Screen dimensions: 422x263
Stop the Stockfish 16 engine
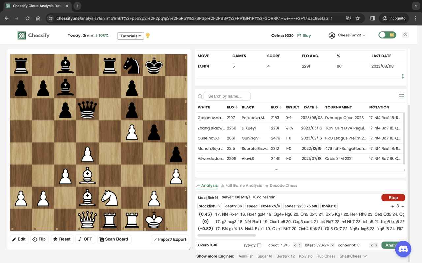click(393, 198)
